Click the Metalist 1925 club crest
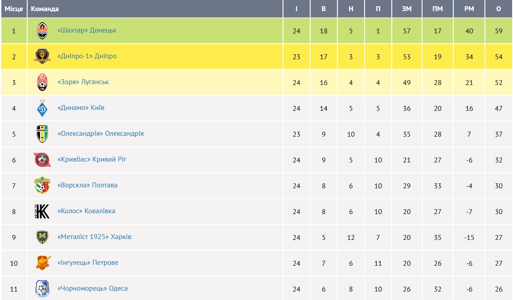 click(x=42, y=237)
